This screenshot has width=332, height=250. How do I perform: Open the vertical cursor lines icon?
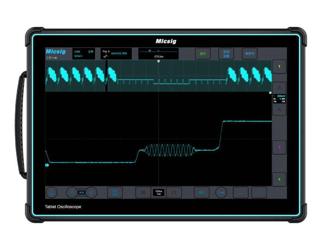pyautogui.click(x=259, y=192)
